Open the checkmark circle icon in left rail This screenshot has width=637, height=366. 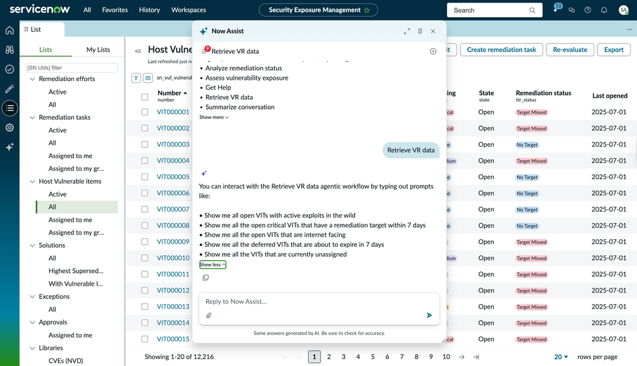[x=10, y=69]
